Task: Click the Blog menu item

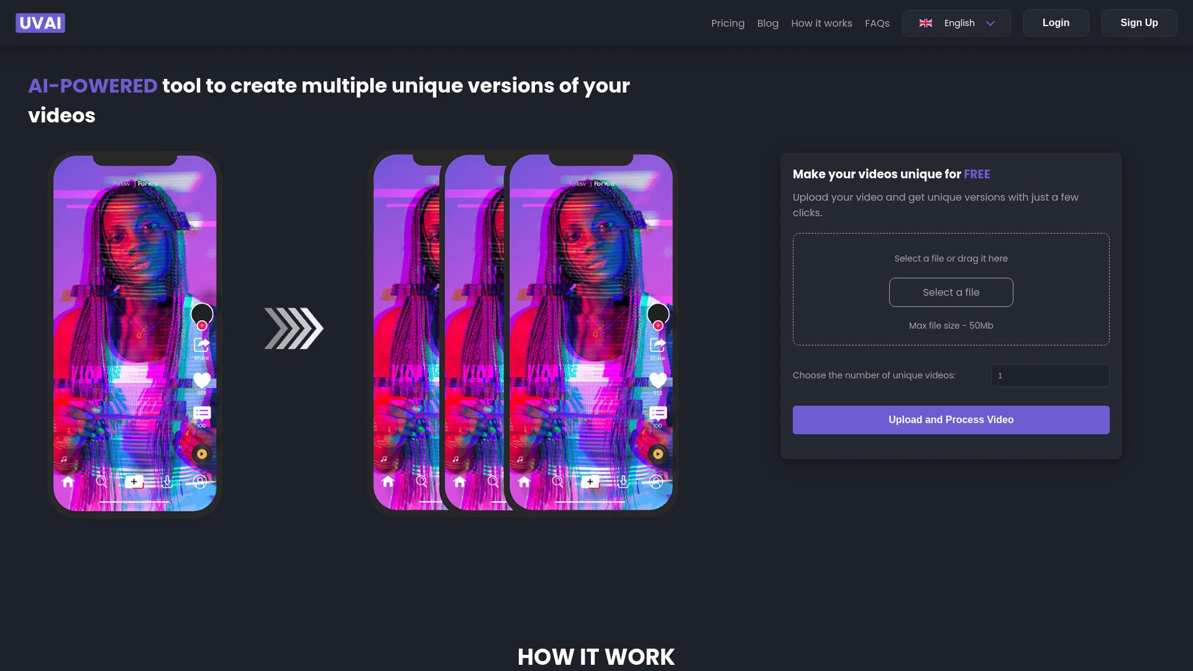Action: point(768,22)
